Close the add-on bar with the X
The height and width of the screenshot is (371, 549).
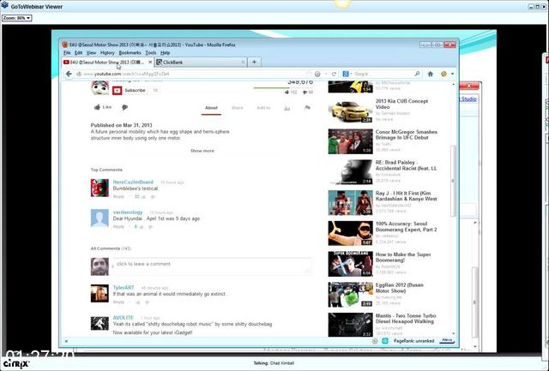pos(66,341)
